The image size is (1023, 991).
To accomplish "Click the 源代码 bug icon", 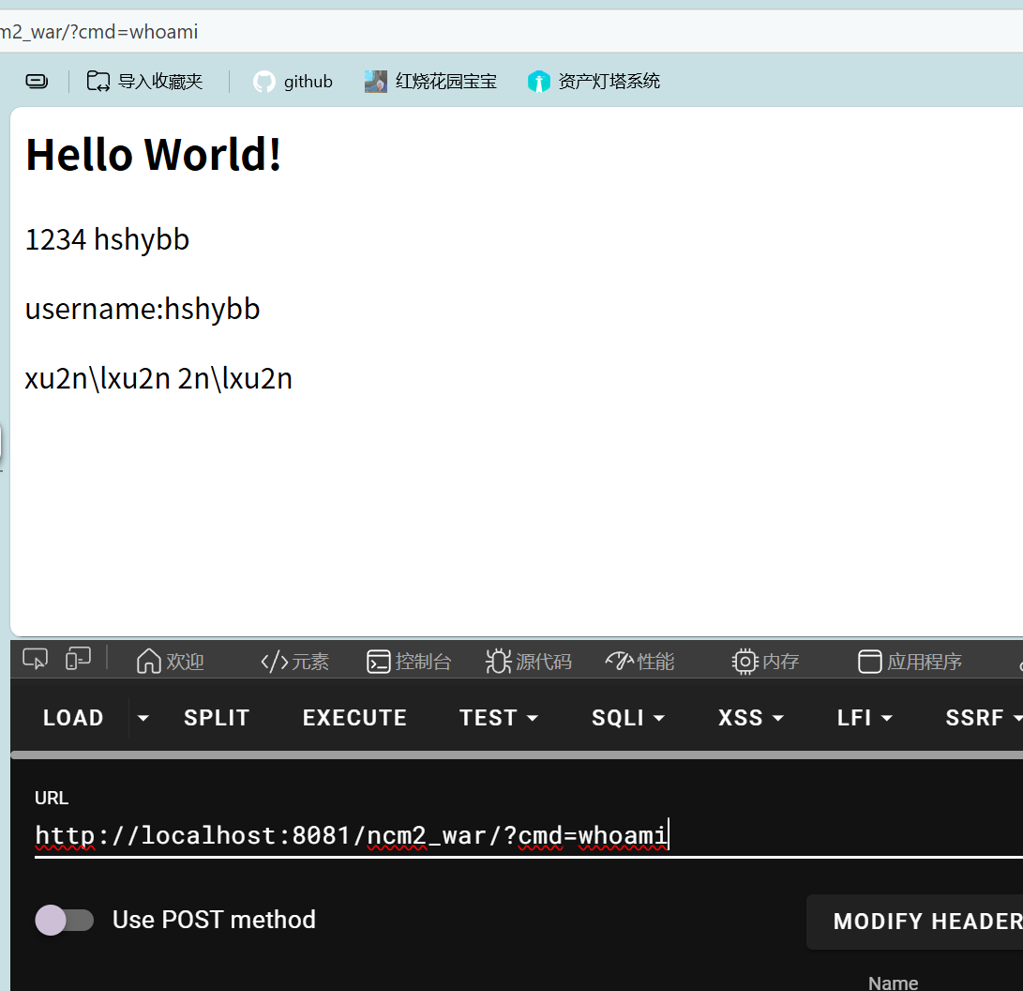I will [498, 662].
